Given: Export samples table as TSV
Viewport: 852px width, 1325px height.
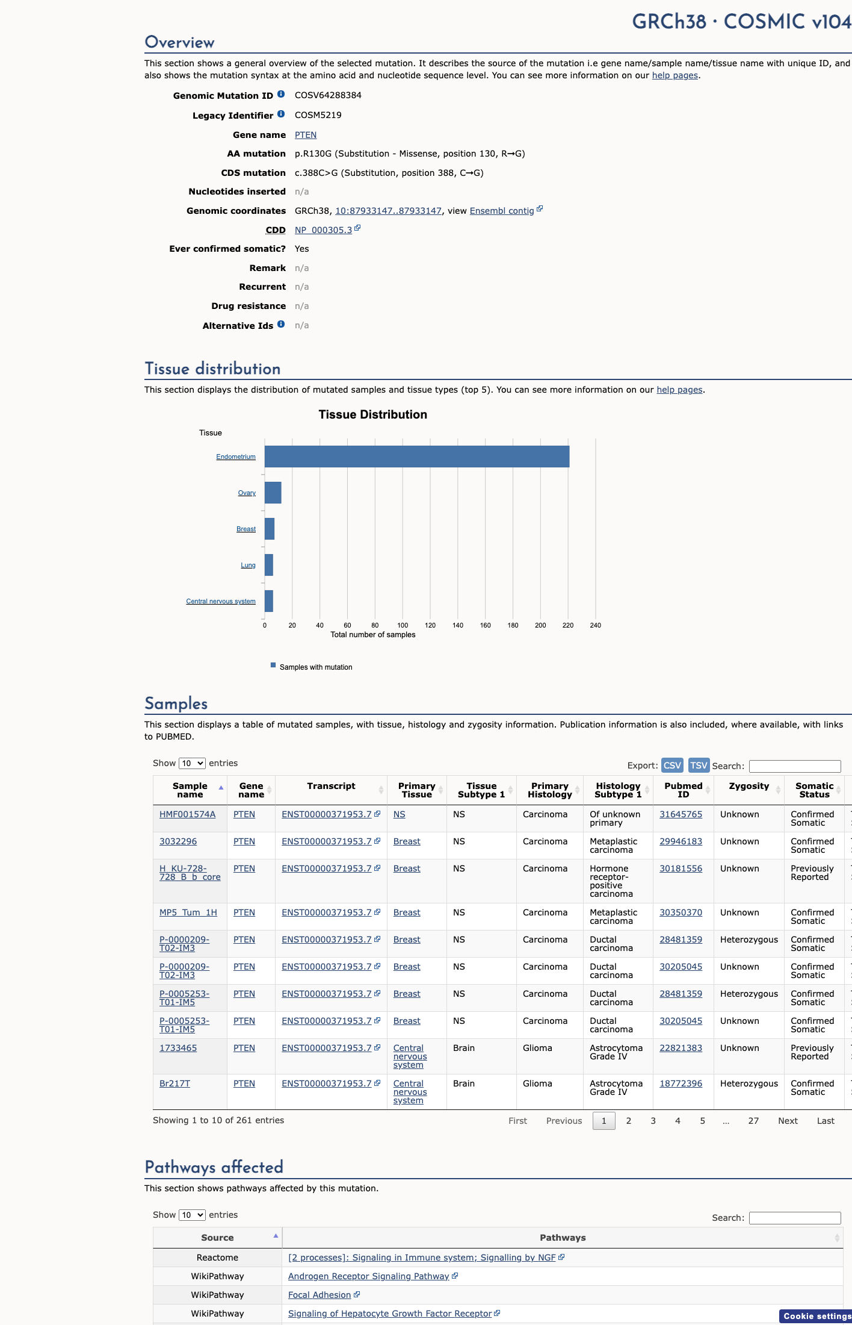Looking at the screenshot, I should pyautogui.click(x=699, y=765).
